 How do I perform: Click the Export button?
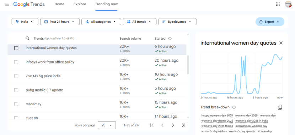(x=270, y=22)
